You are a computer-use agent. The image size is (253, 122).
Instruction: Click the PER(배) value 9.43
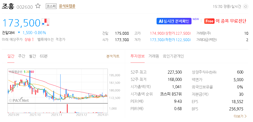pyautogui.click(x=178, y=101)
